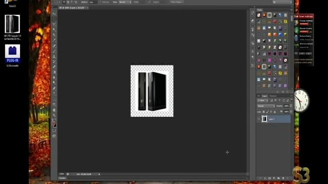
Task: Open the PLUG-IN ICOFormat desktop icon
Action: pyautogui.click(x=12, y=55)
